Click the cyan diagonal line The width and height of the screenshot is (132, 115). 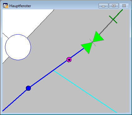85,92
